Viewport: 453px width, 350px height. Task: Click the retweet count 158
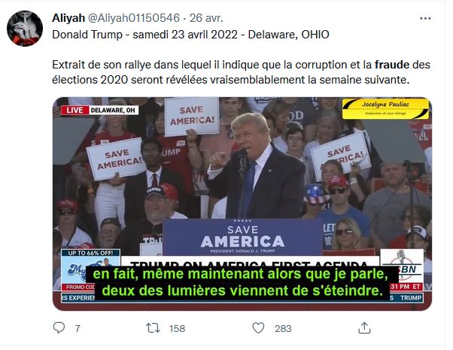(177, 329)
